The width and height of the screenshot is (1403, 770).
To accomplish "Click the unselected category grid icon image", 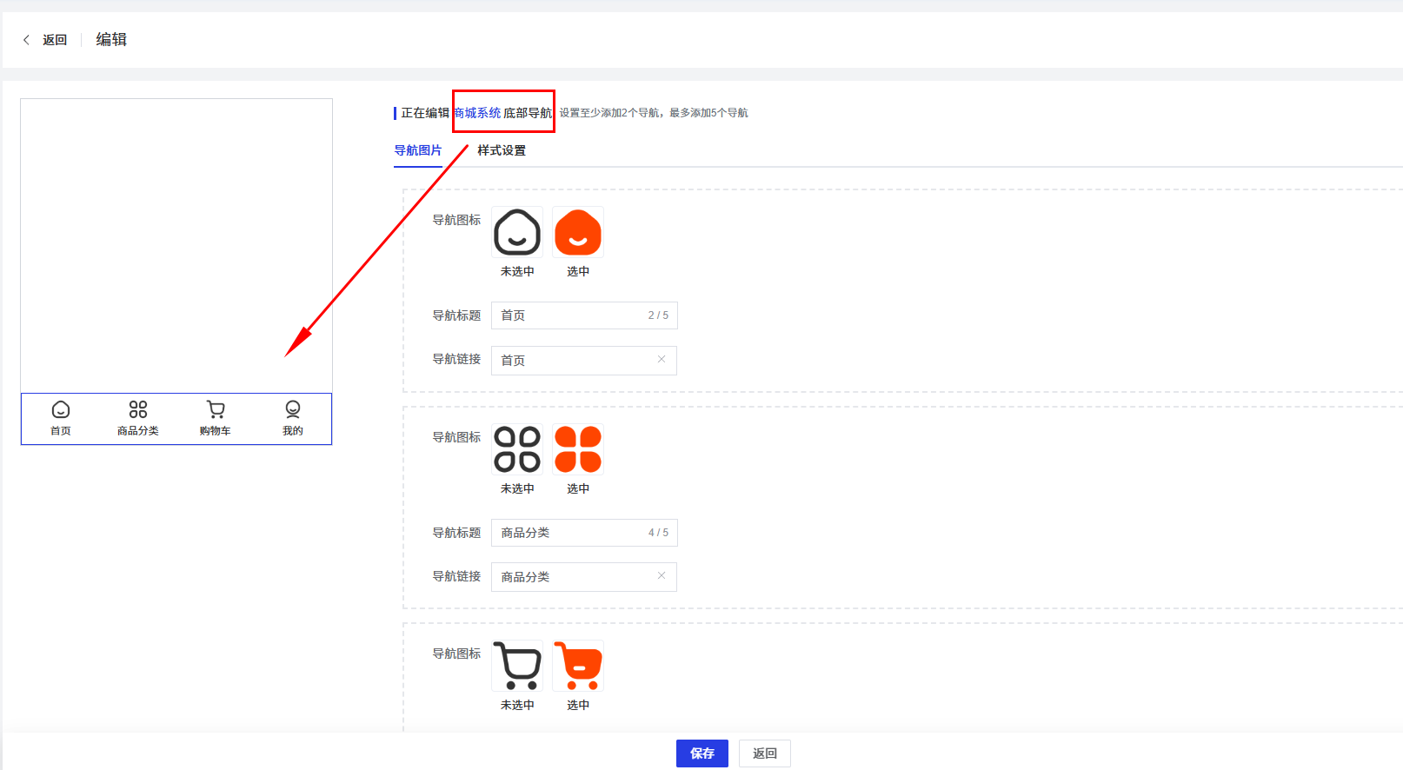I will click(517, 449).
